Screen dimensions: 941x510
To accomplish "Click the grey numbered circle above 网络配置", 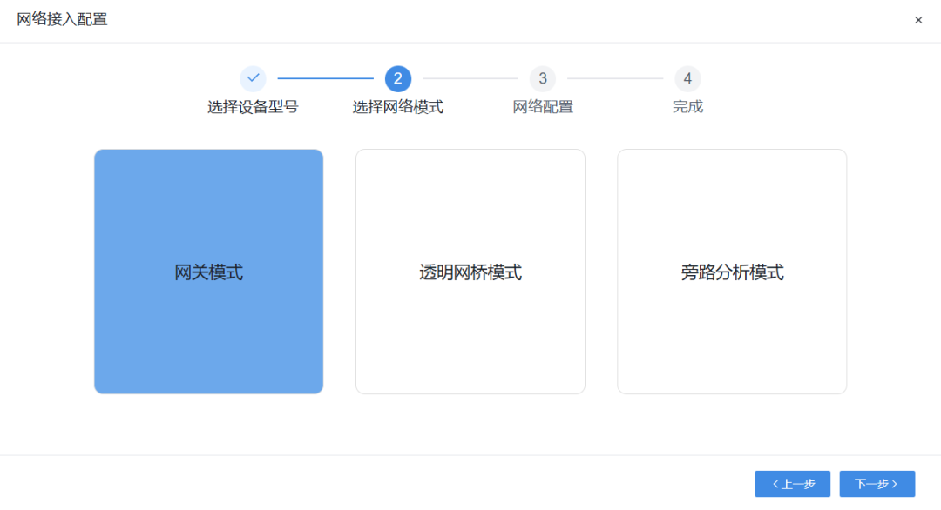I will pos(543,78).
